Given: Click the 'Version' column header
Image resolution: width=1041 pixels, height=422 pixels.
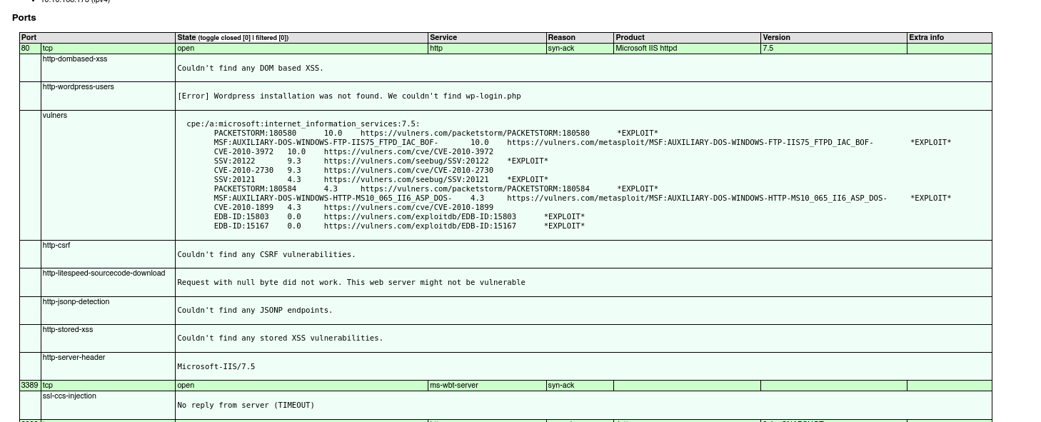Looking at the screenshot, I should tap(834, 38).
